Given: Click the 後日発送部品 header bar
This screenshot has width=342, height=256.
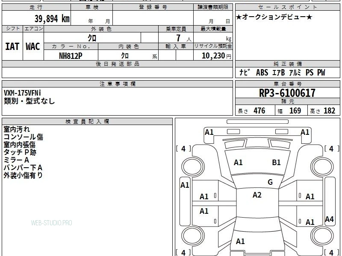Looking at the screenshot, I should [x=117, y=64].
